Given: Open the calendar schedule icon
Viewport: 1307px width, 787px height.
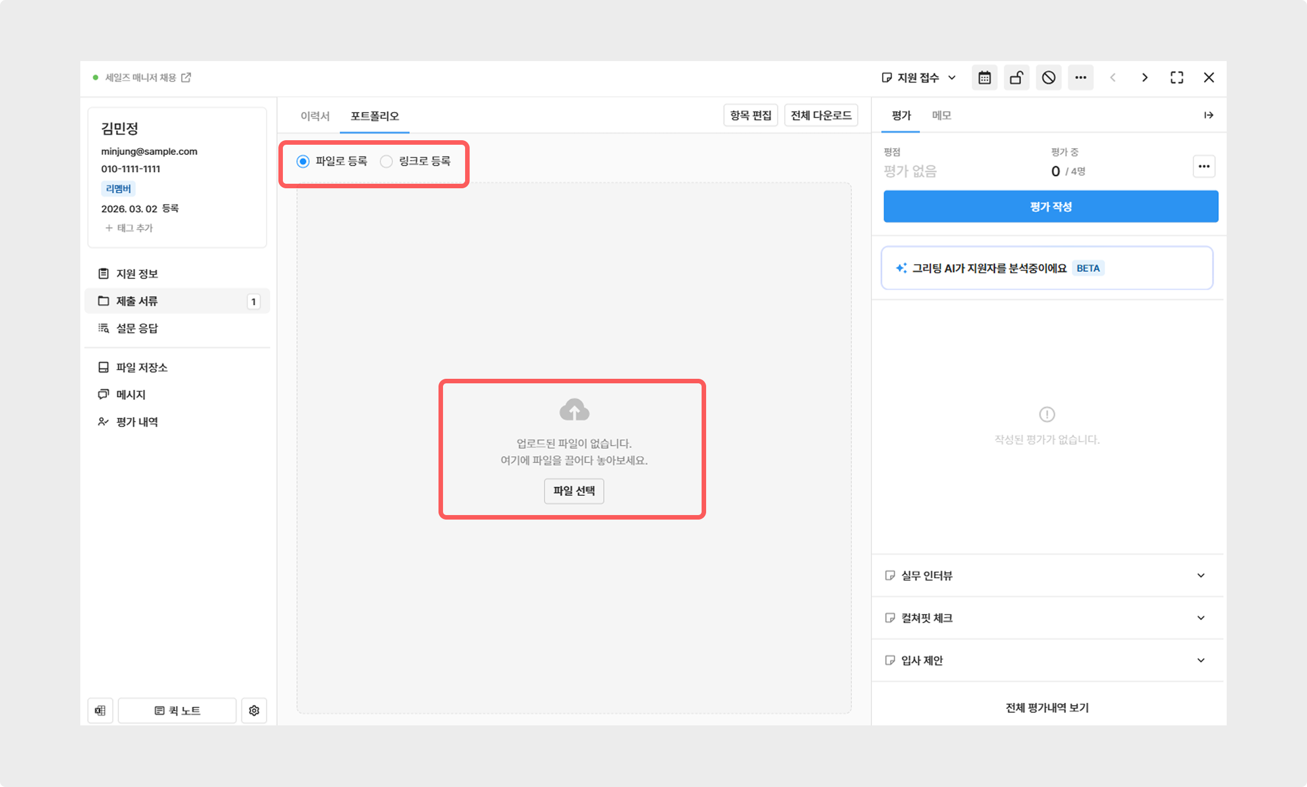Looking at the screenshot, I should tap(984, 77).
